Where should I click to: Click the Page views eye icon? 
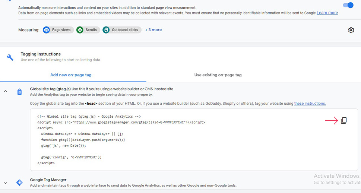click(46, 30)
